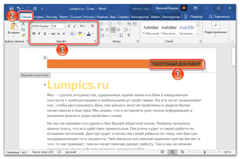Toggle paragraph marks display (¶)
The width and height of the screenshot is (240, 159).
click(129, 35)
